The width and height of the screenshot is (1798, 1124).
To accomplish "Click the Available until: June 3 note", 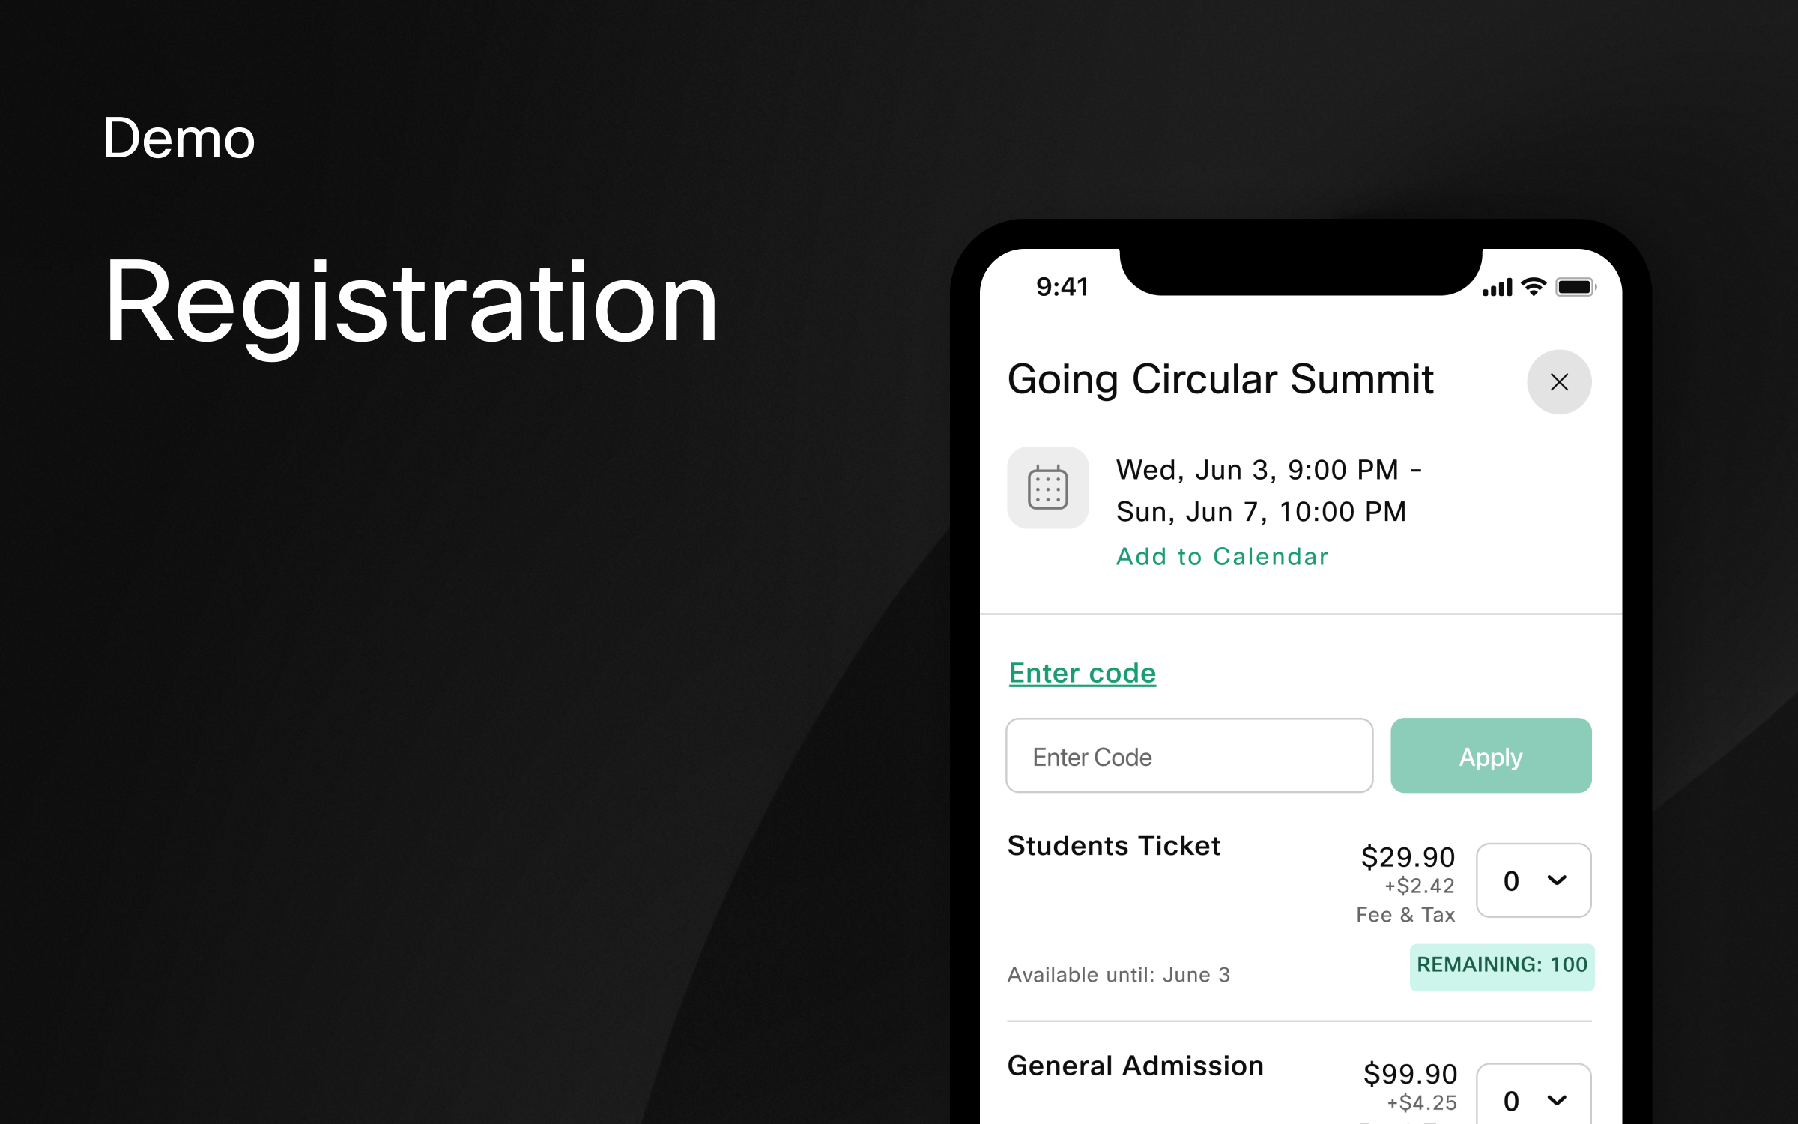I will click(x=1119, y=975).
